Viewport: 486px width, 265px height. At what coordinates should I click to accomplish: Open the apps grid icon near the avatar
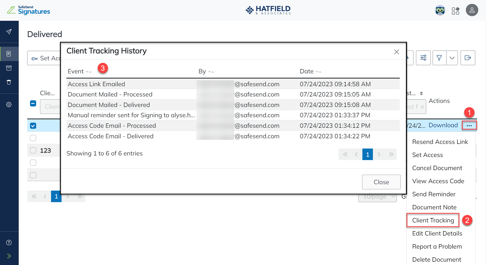(456, 10)
